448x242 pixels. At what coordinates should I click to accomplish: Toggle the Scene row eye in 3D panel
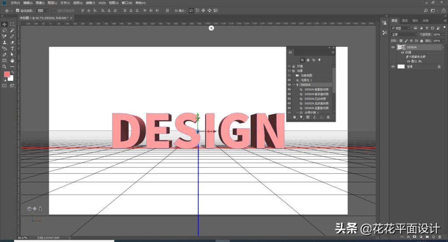[x=289, y=71]
